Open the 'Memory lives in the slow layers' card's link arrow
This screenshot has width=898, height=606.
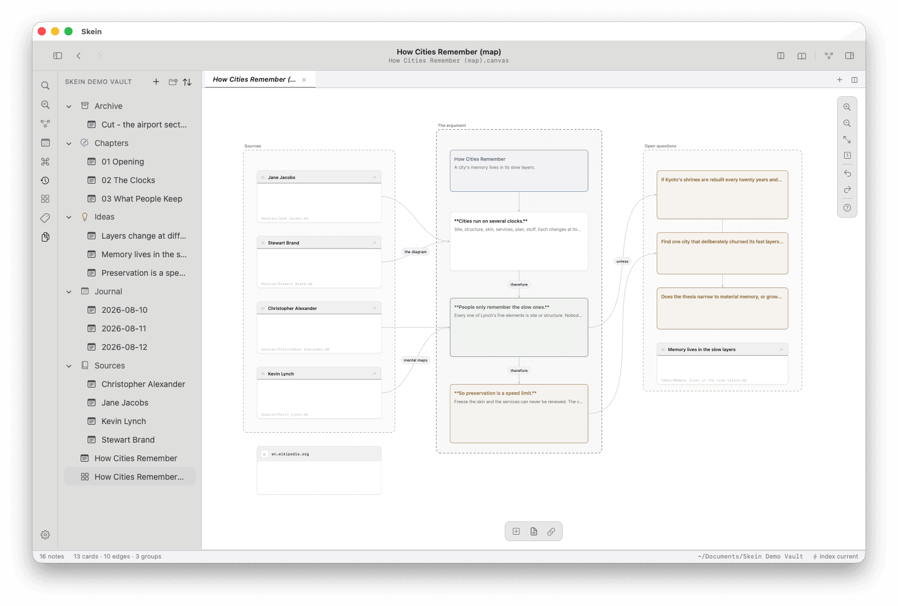pyautogui.click(x=781, y=349)
